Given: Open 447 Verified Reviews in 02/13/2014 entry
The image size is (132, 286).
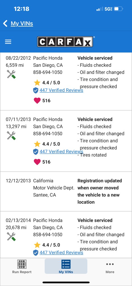Looking at the screenshot, I should 61,252.
